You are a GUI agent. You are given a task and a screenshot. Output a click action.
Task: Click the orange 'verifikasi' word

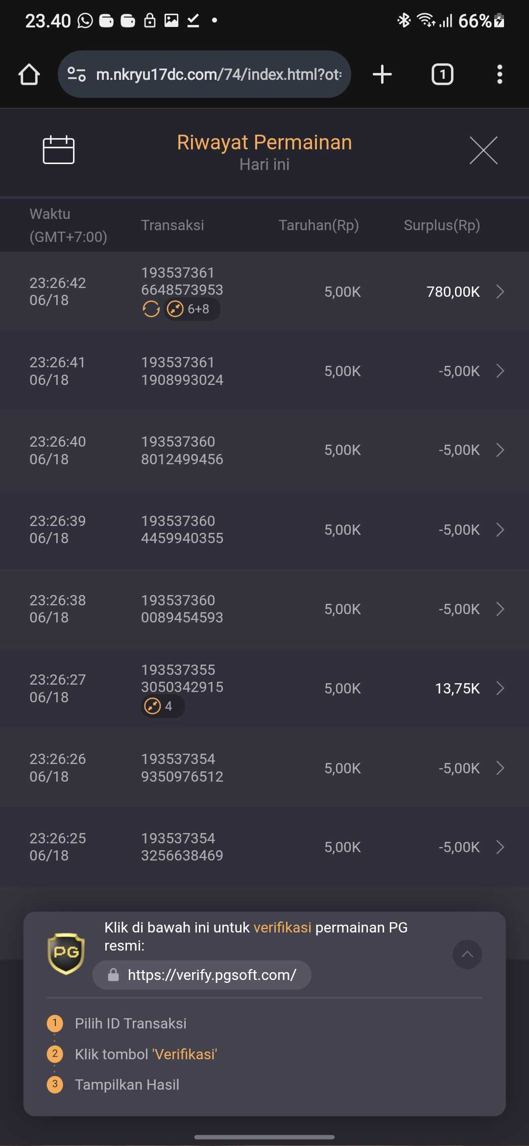point(282,927)
